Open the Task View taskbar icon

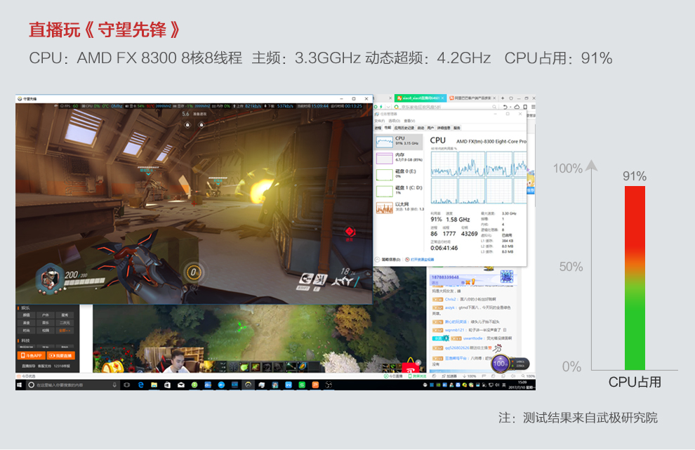click(127, 385)
